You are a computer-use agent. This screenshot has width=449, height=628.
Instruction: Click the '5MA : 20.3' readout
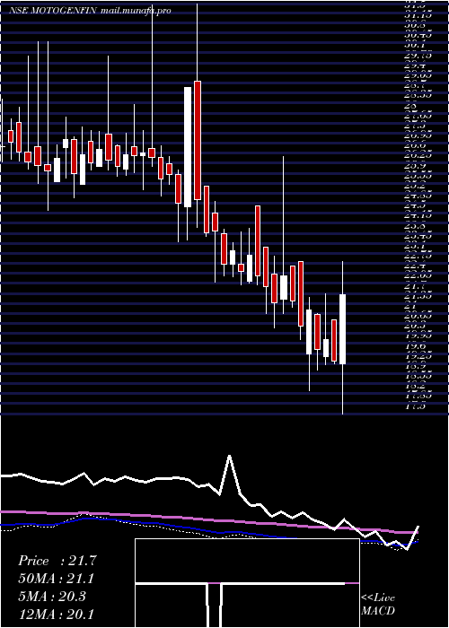[52, 596]
